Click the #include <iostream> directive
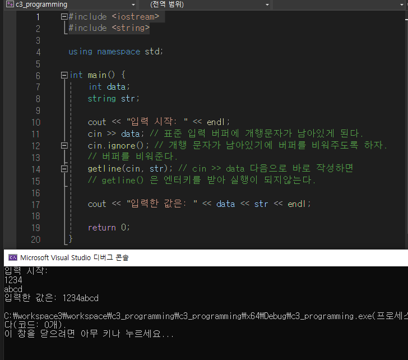 point(114,17)
